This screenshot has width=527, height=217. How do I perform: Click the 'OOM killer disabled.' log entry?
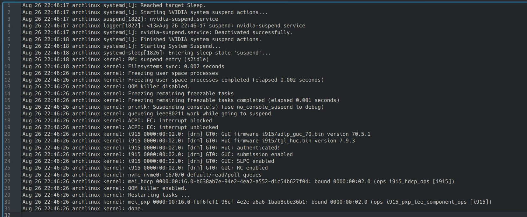pos(159,87)
